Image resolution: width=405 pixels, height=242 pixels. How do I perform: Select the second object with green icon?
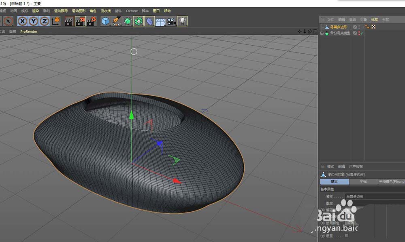(x=340, y=33)
